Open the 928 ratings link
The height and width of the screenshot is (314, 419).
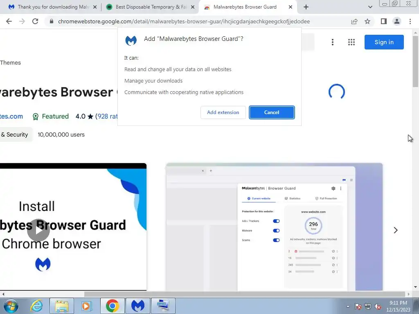[x=107, y=117]
